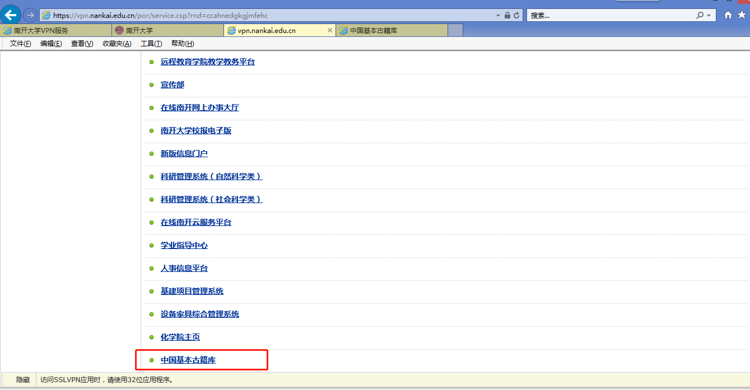Open the 化学院主页 link
The image size is (750, 390).
click(x=180, y=337)
